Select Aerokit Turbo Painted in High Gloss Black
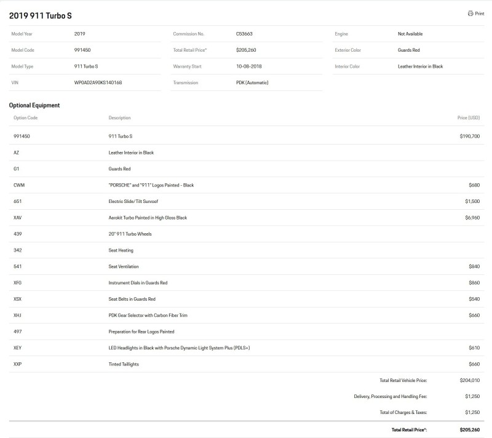This screenshot has width=492, height=438. click(x=148, y=218)
